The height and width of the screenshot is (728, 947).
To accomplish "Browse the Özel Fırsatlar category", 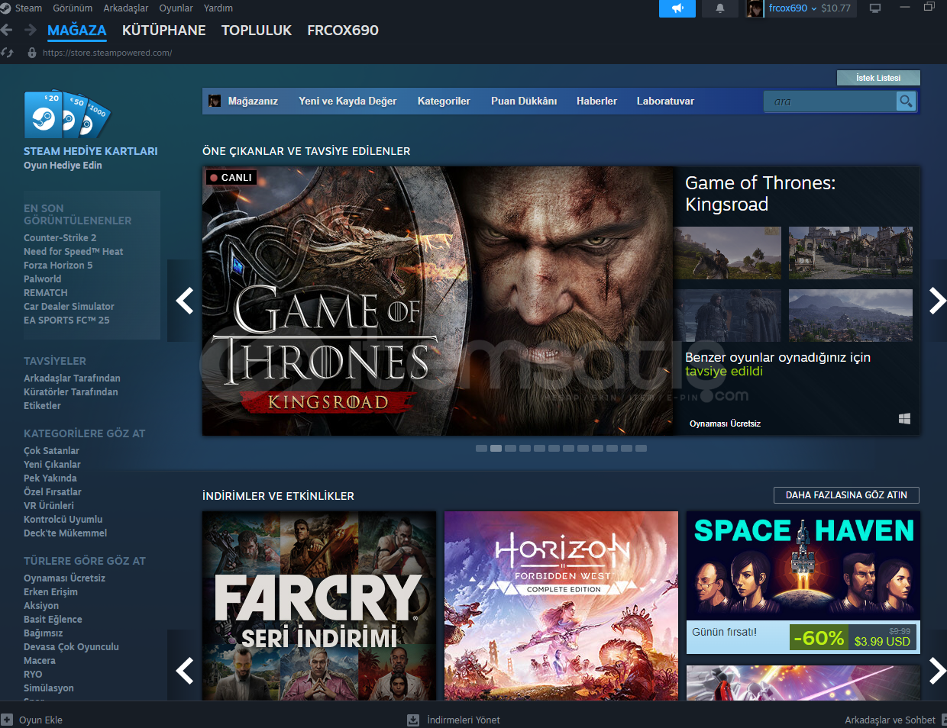I will pyautogui.click(x=53, y=492).
